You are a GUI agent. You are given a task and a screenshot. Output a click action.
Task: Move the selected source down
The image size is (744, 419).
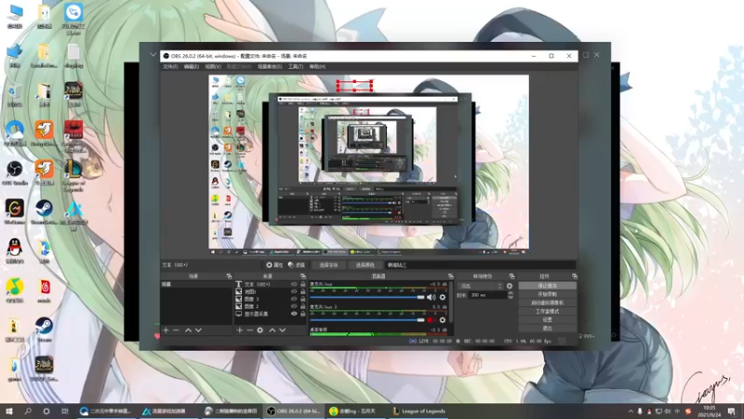coord(283,330)
